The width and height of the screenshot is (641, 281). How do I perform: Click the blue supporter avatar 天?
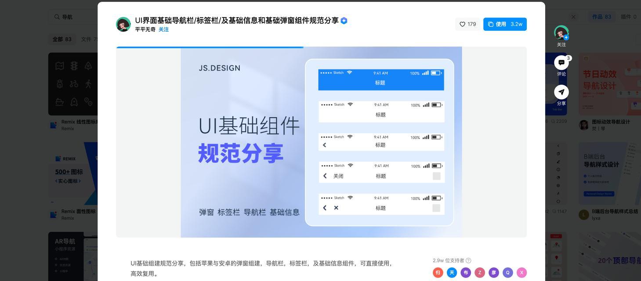[x=452, y=273]
